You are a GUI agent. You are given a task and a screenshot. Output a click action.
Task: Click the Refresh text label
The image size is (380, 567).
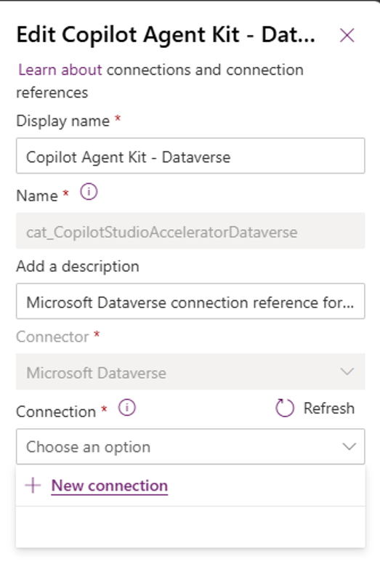(x=328, y=409)
